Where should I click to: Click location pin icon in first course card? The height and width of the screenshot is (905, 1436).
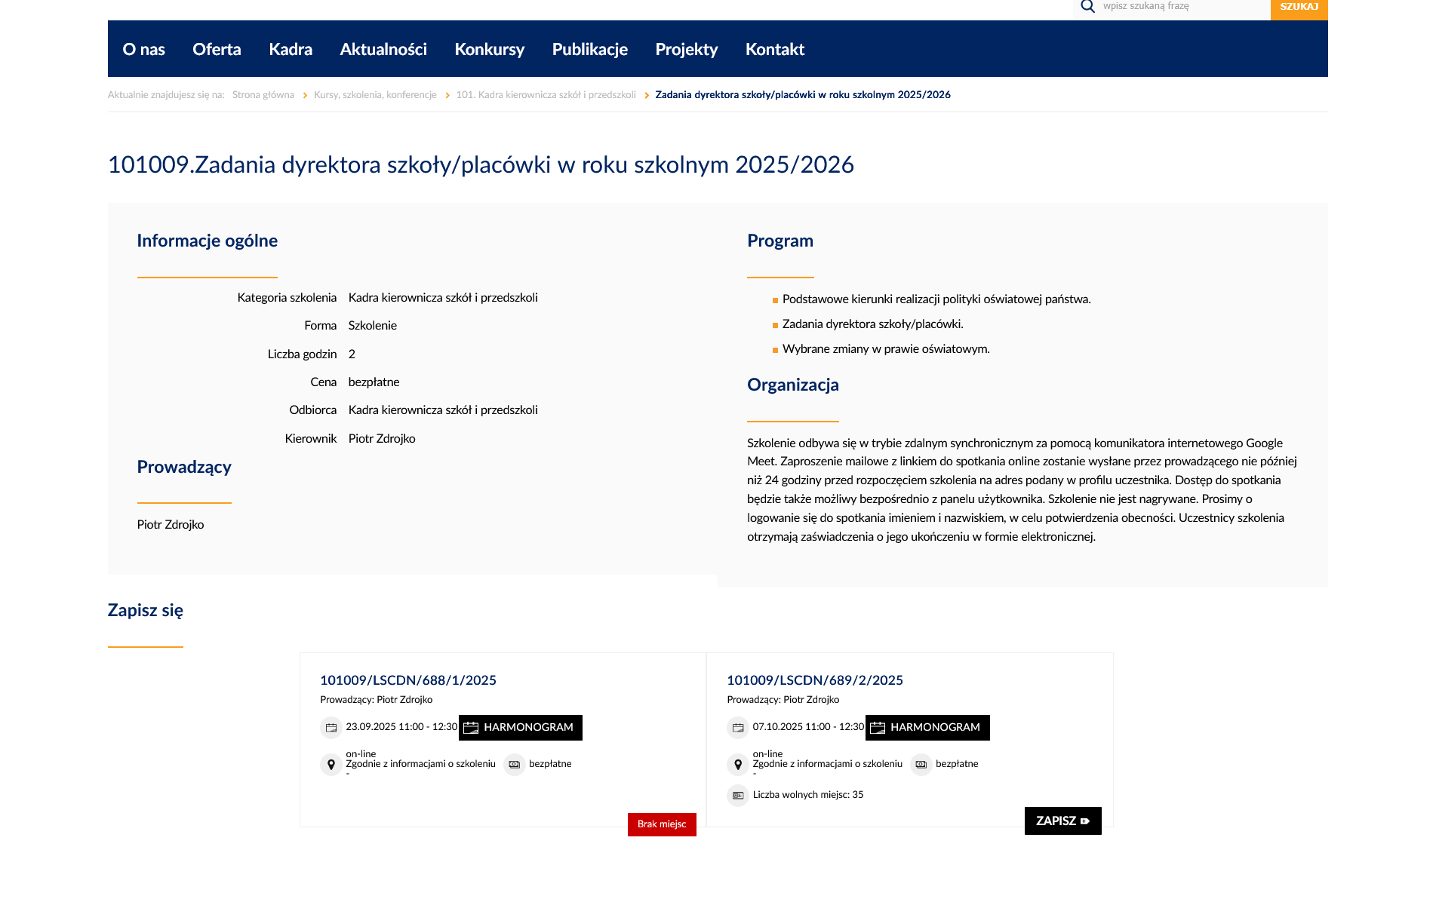tap(331, 765)
